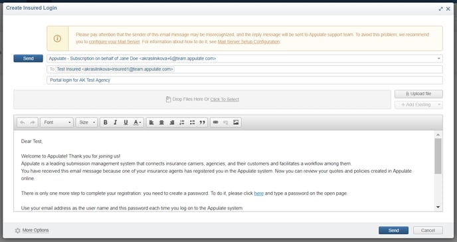Image resolution: width=457 pixels, height=242 pixels.
Task: Redo the last edit in the editor toolbar
Action: point(33,122)
